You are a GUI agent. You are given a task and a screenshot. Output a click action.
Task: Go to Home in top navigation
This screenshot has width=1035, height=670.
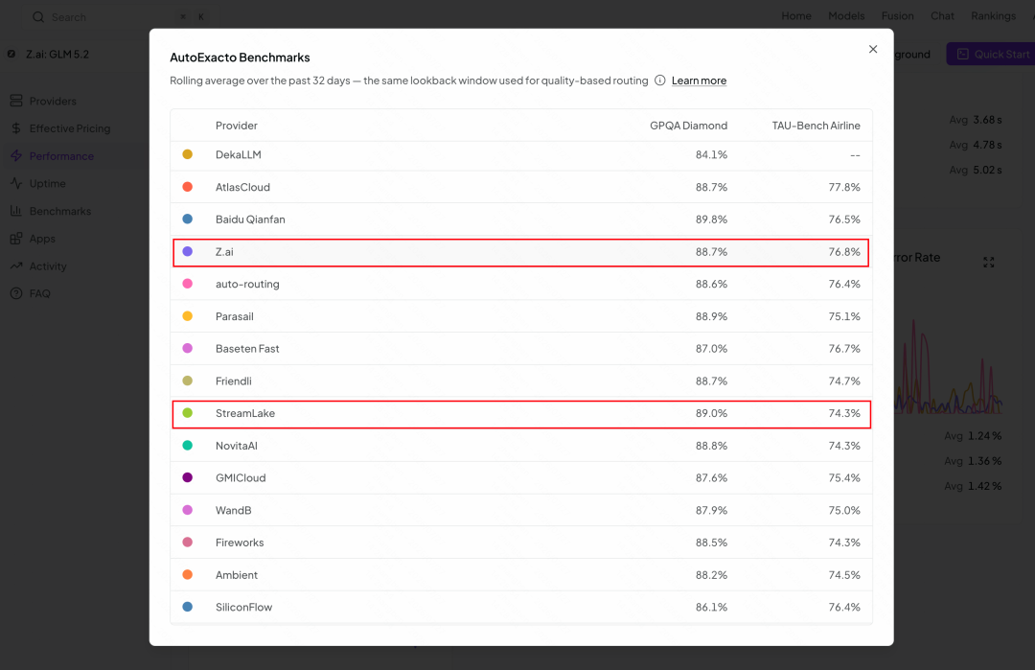796,16
